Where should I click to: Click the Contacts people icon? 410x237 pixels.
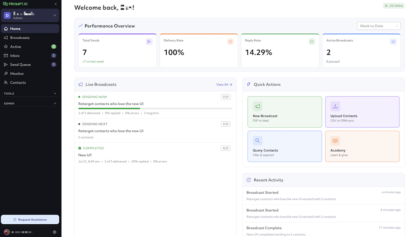pyautogui.click(x=6, y=82)
